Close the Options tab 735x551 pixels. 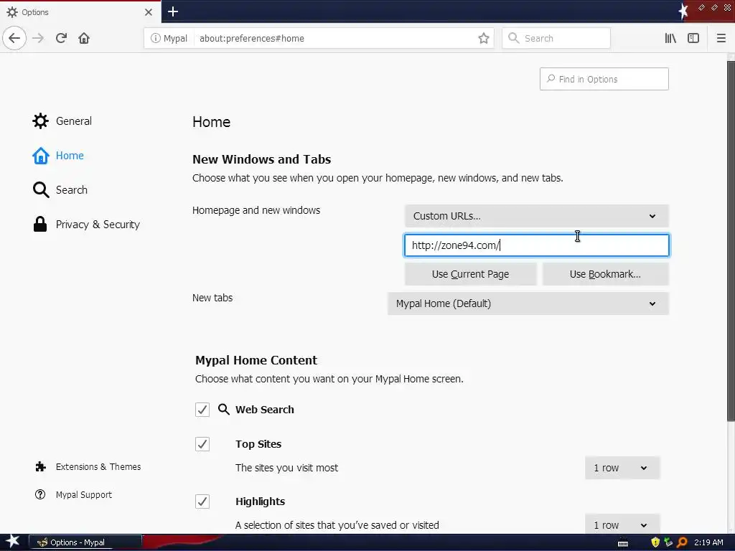pyautogui.click(x=149, y=12)
